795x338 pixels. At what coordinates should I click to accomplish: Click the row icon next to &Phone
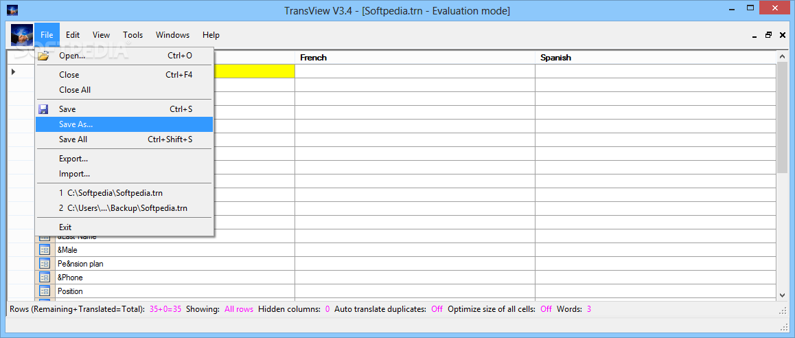click(45, 278)
